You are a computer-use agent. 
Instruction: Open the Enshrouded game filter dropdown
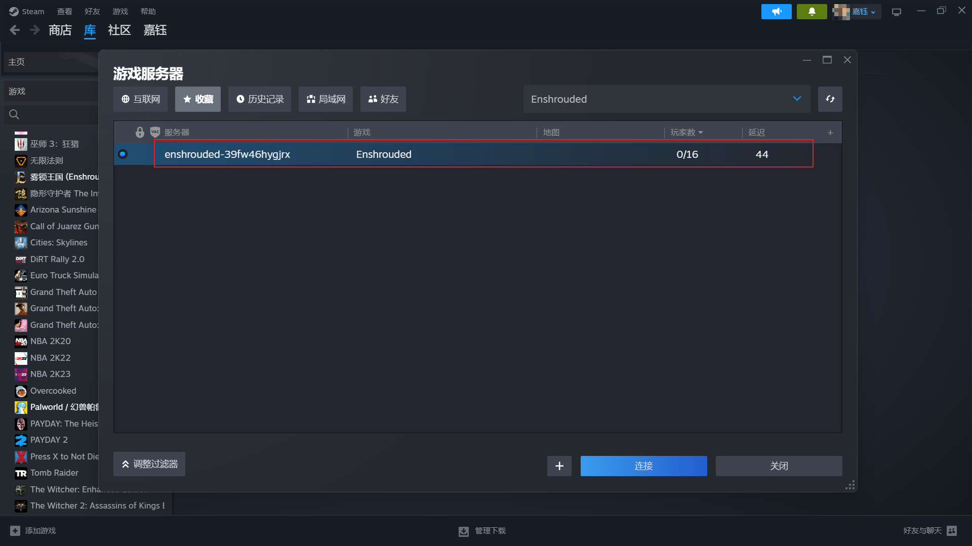point(667,99)
